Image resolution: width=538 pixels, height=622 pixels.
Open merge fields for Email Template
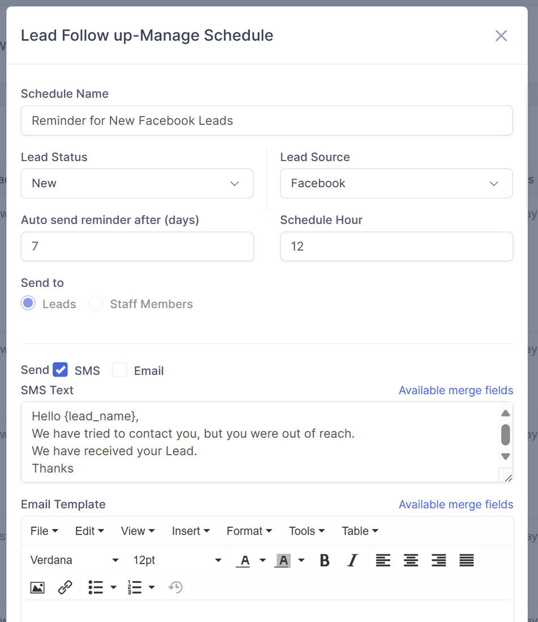(455, 504)
